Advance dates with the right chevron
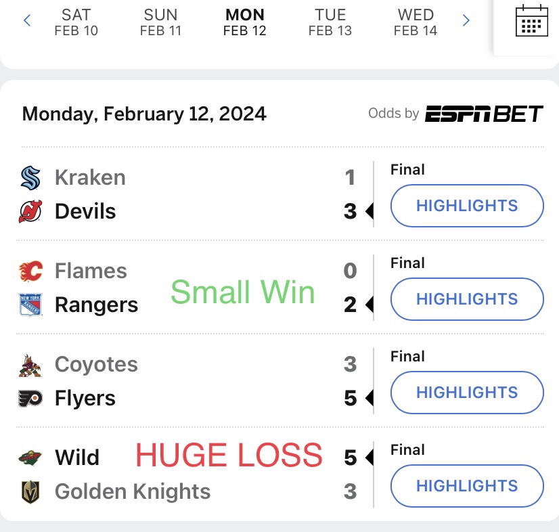Screen dimensions: 559x532 466,20
